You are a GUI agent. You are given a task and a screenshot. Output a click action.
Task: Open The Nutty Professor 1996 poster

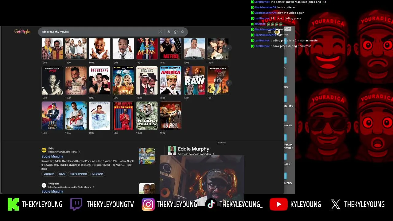point(194,49)
